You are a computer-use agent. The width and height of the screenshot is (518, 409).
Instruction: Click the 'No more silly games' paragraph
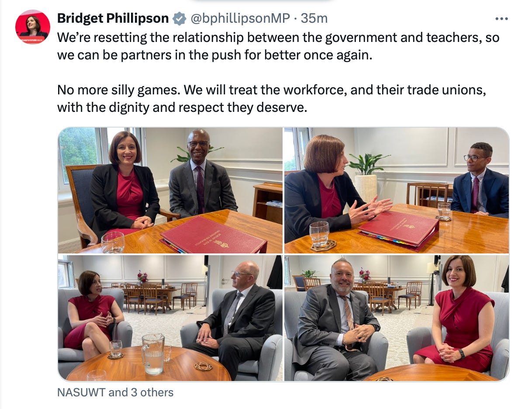tap(272, 98)
